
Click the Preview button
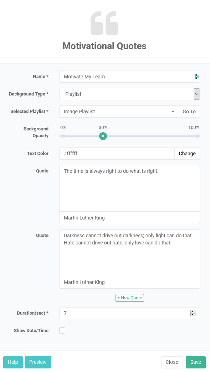tap(38, 362)
